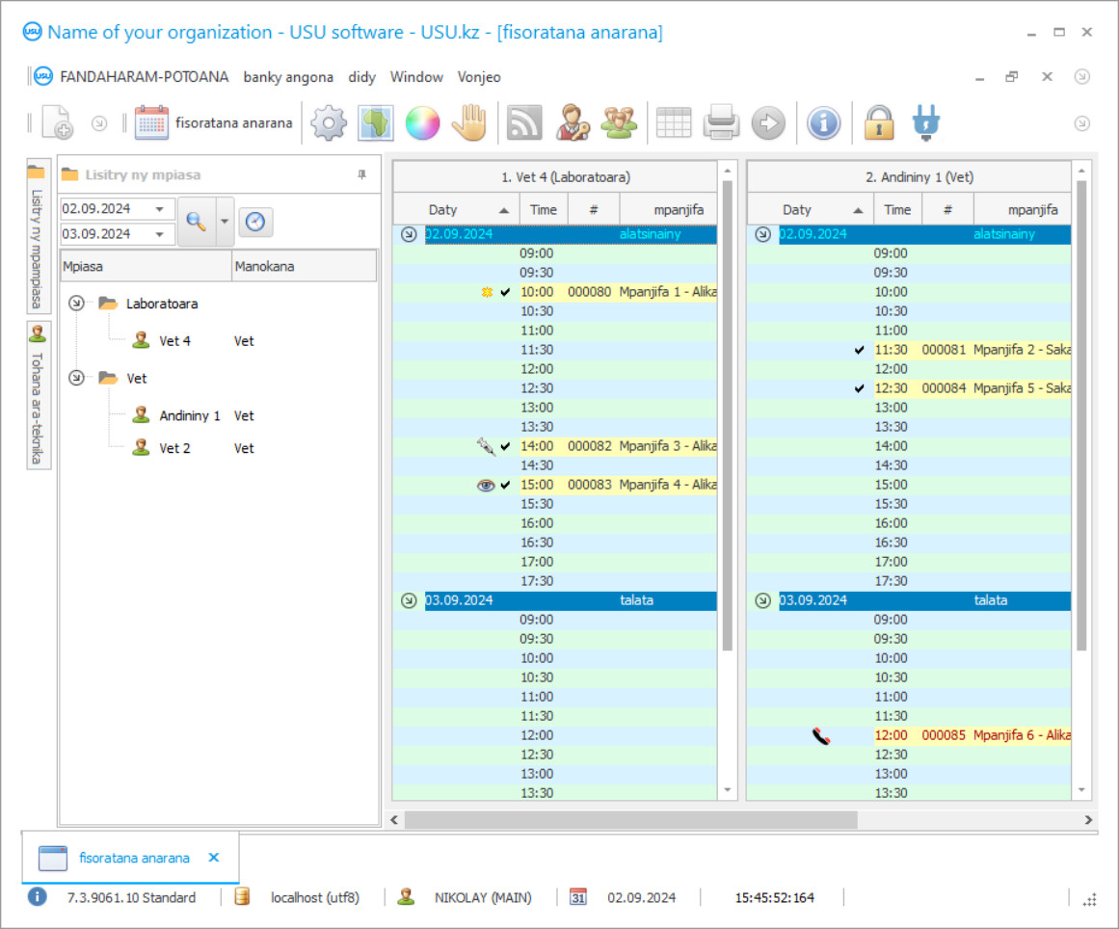Click the table grid icon
Screen dimensions: 1119x929
click(673, 122)
